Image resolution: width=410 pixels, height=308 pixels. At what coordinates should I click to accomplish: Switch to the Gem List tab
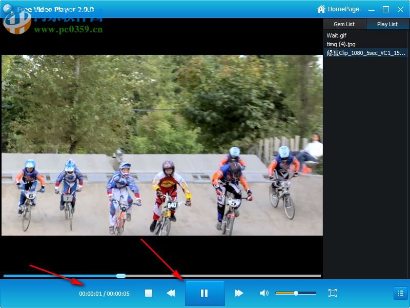(x=343, y=24)
